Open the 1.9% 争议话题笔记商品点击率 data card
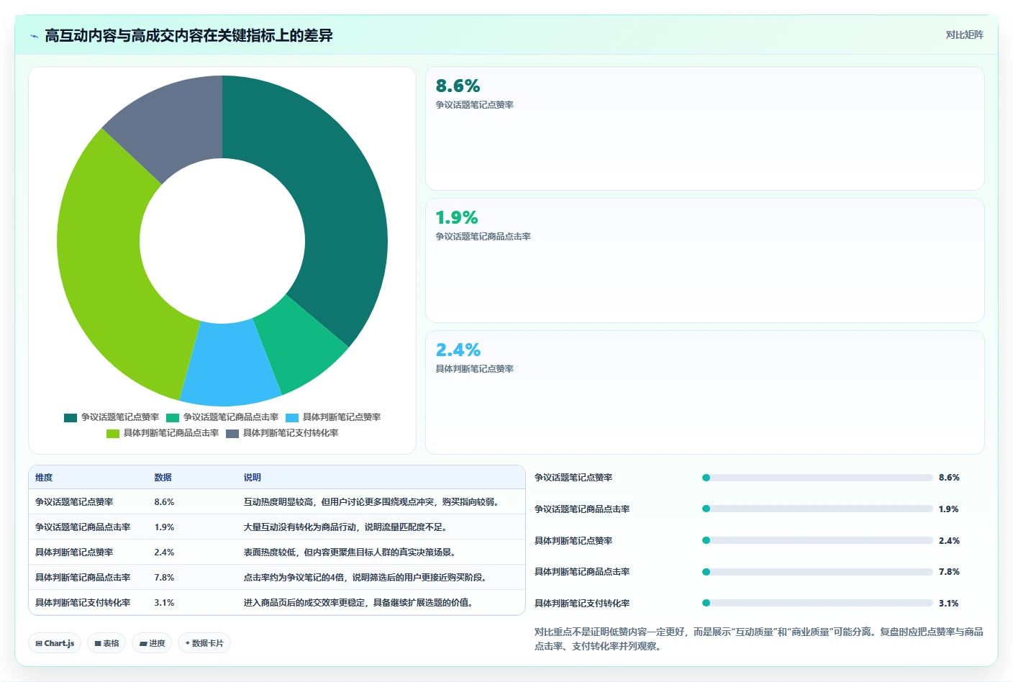1013x682 pixels. 705,260
